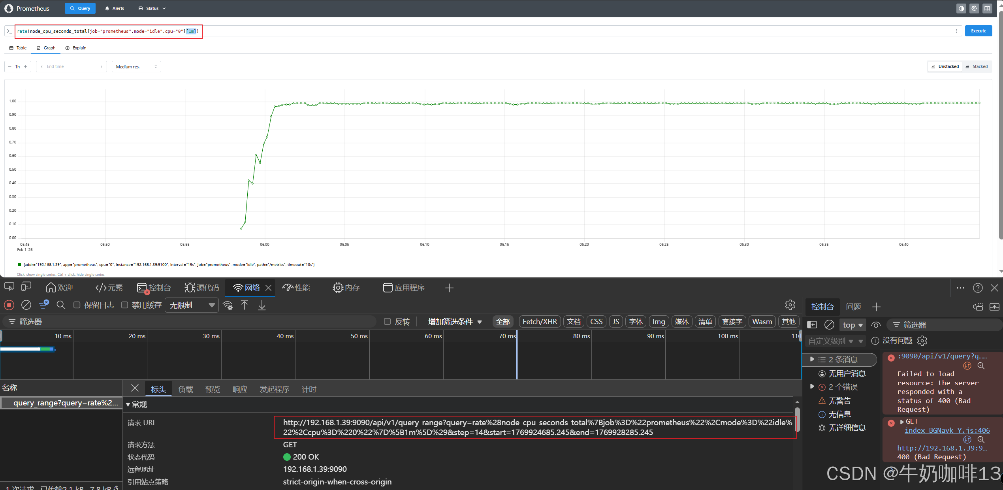The image size is (1003, 490).
Task: Toggle Prometheus theme switcher icon
Action: [x=961, y=8]
